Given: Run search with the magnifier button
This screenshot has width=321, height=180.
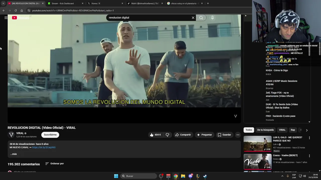Looking at the screenshot, I should tap(201, 18).
